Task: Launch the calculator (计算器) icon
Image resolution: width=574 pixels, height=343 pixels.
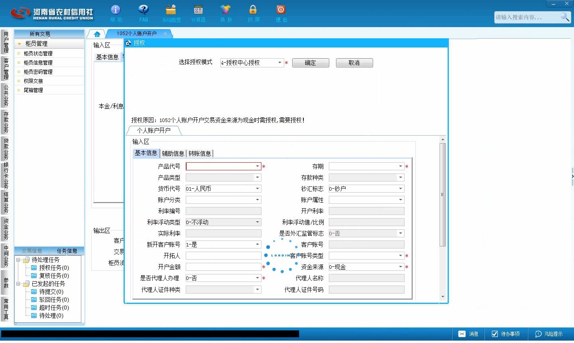Action: click(x=198, y=13)
